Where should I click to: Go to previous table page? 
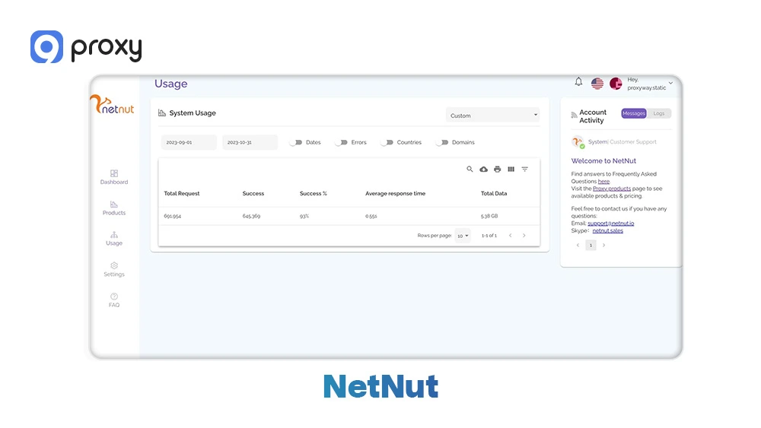point(510,236)
